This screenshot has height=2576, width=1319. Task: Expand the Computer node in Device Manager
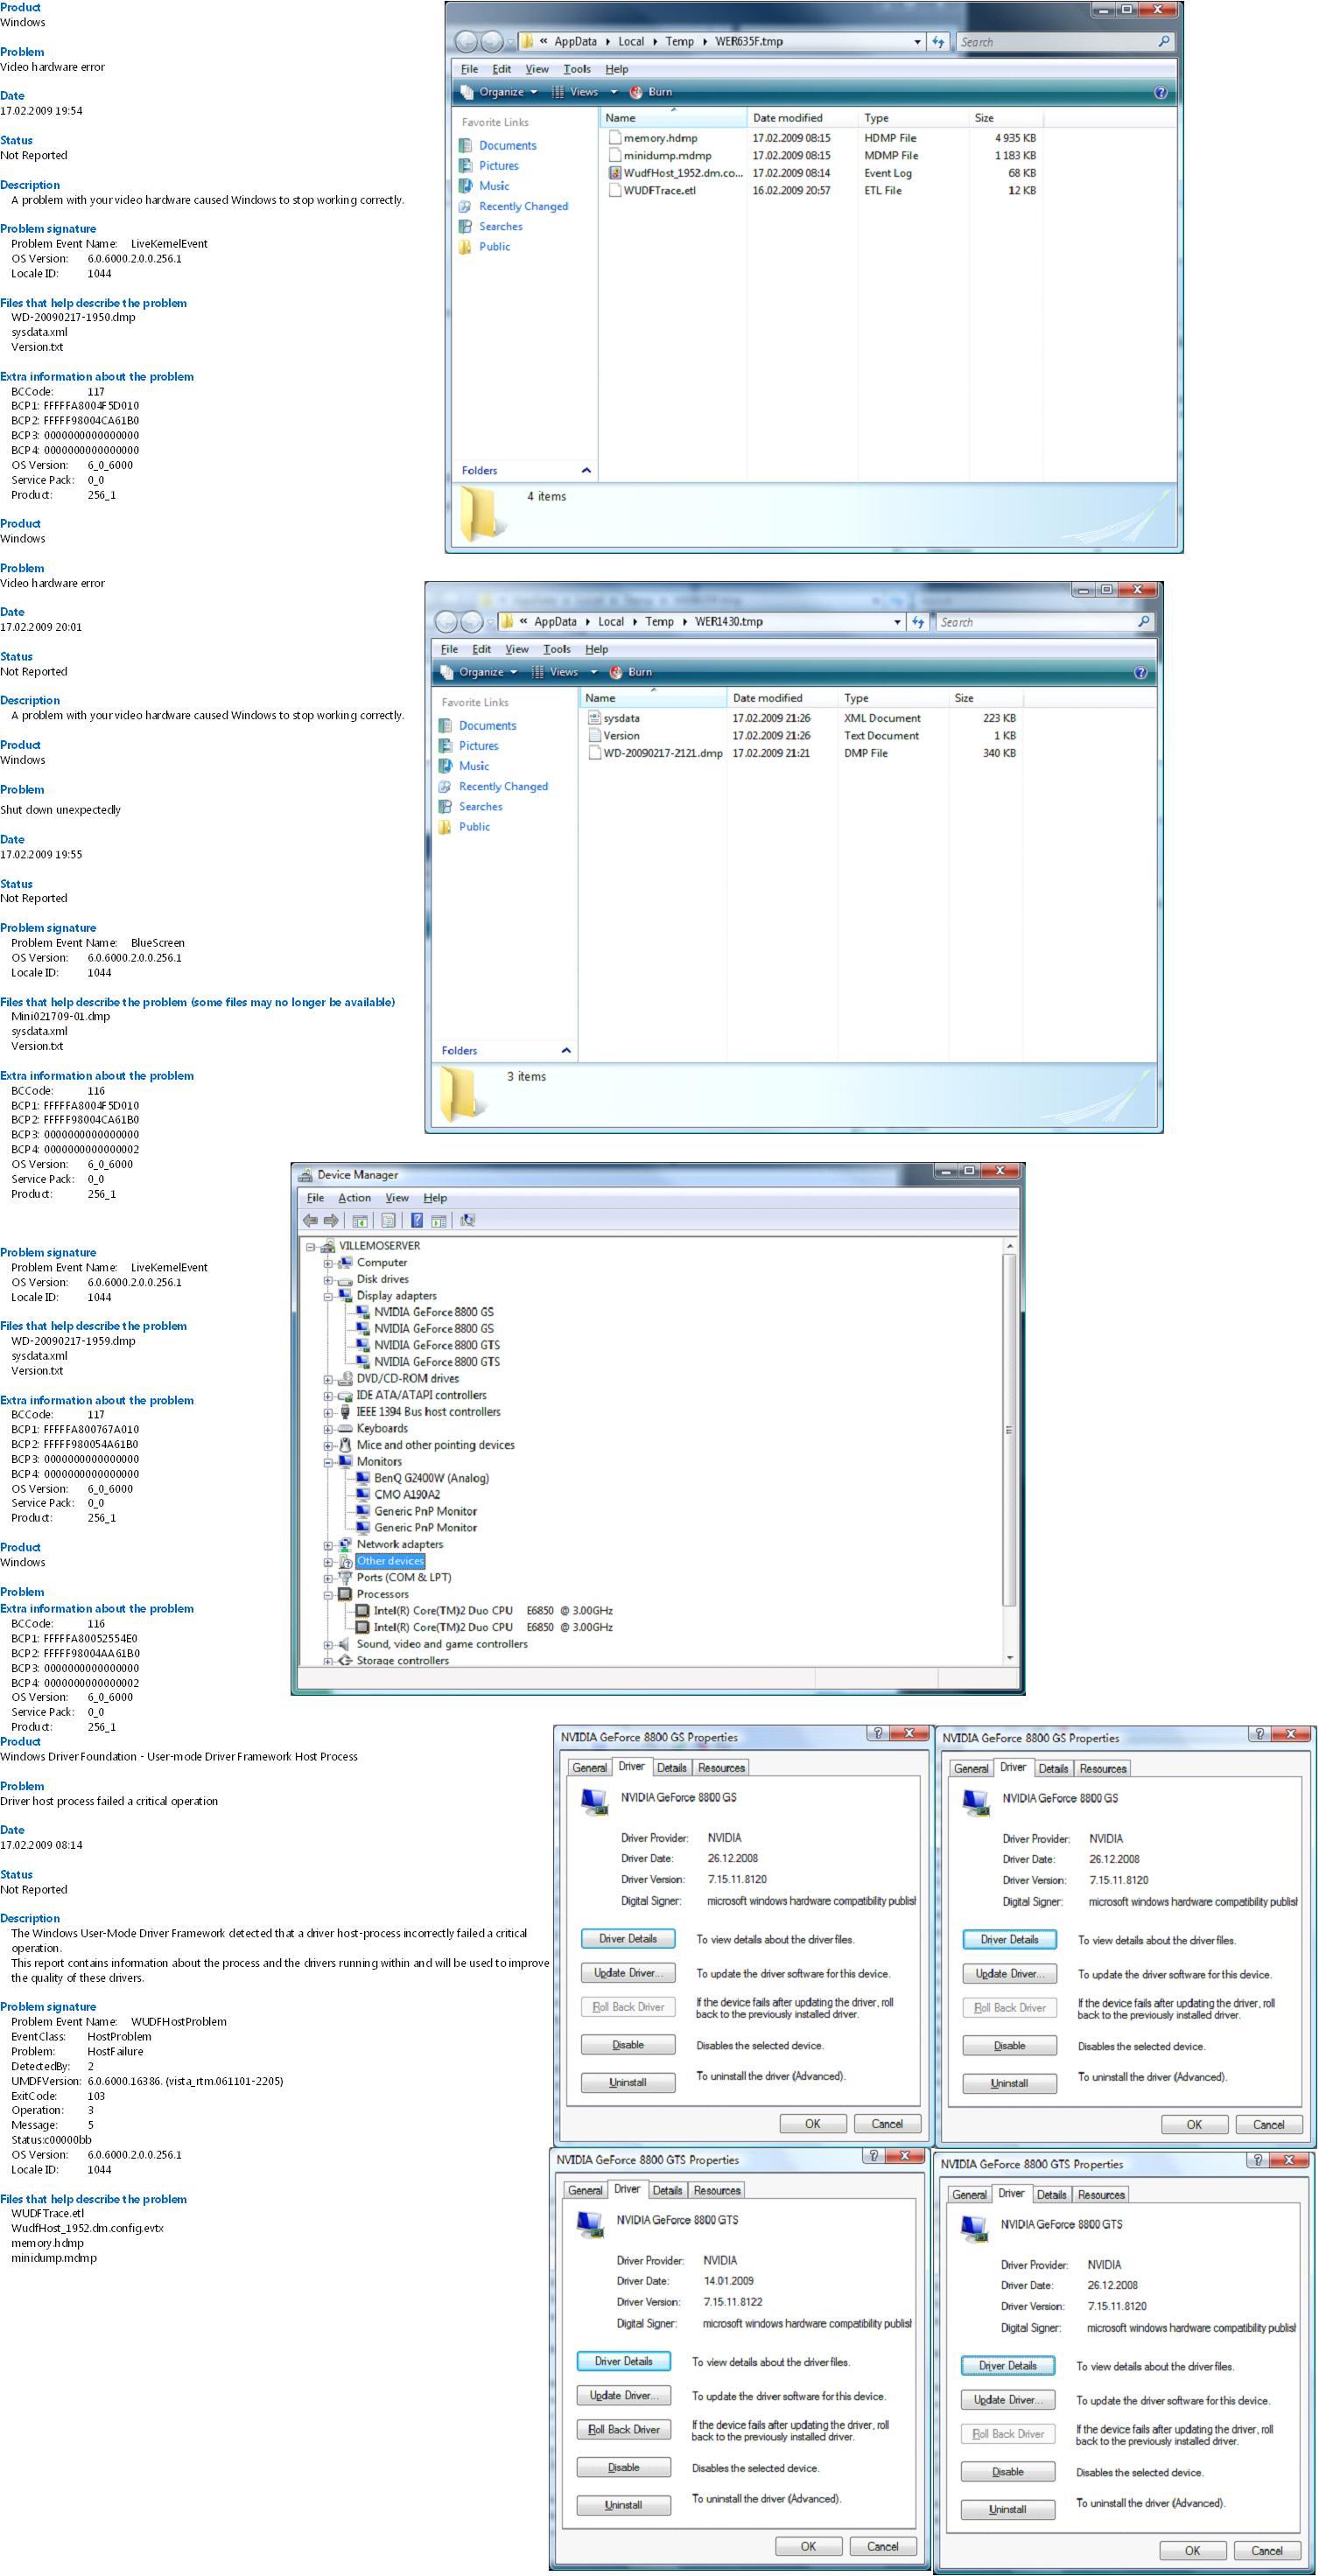[x=328, y=1263]
